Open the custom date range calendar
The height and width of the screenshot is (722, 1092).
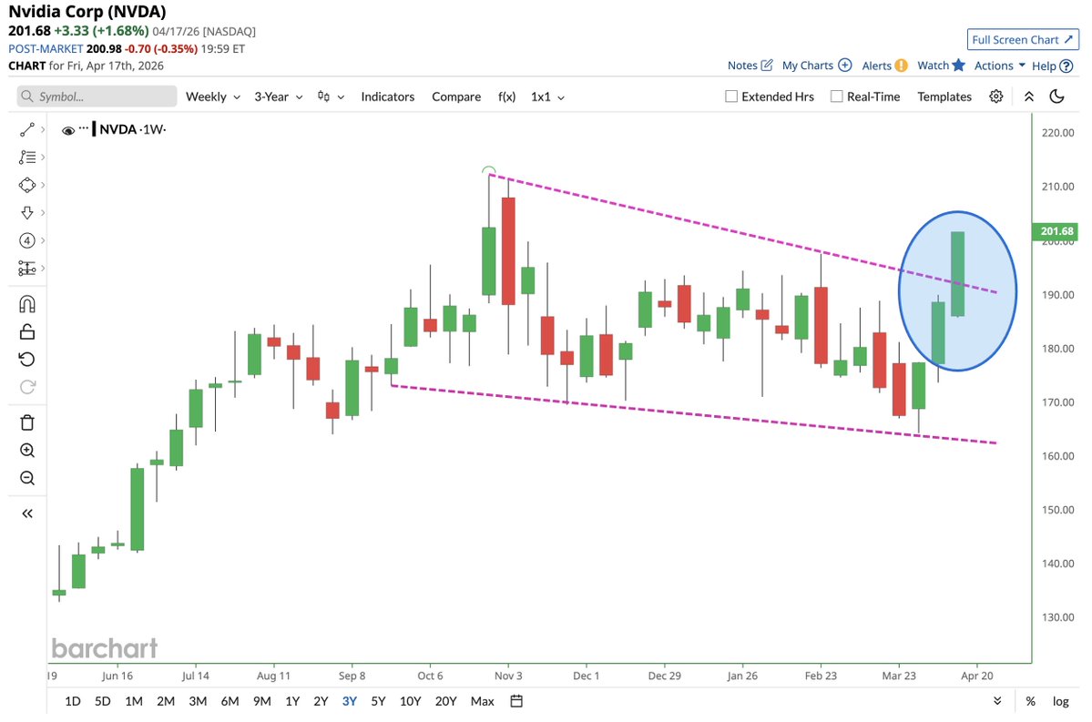click(516, 701)
